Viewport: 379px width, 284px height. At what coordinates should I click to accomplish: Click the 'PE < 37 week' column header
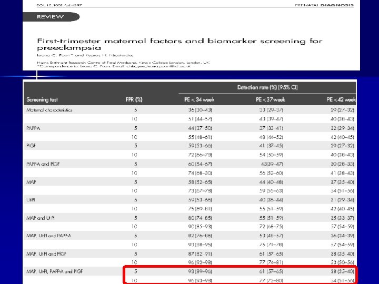point(271,100)
